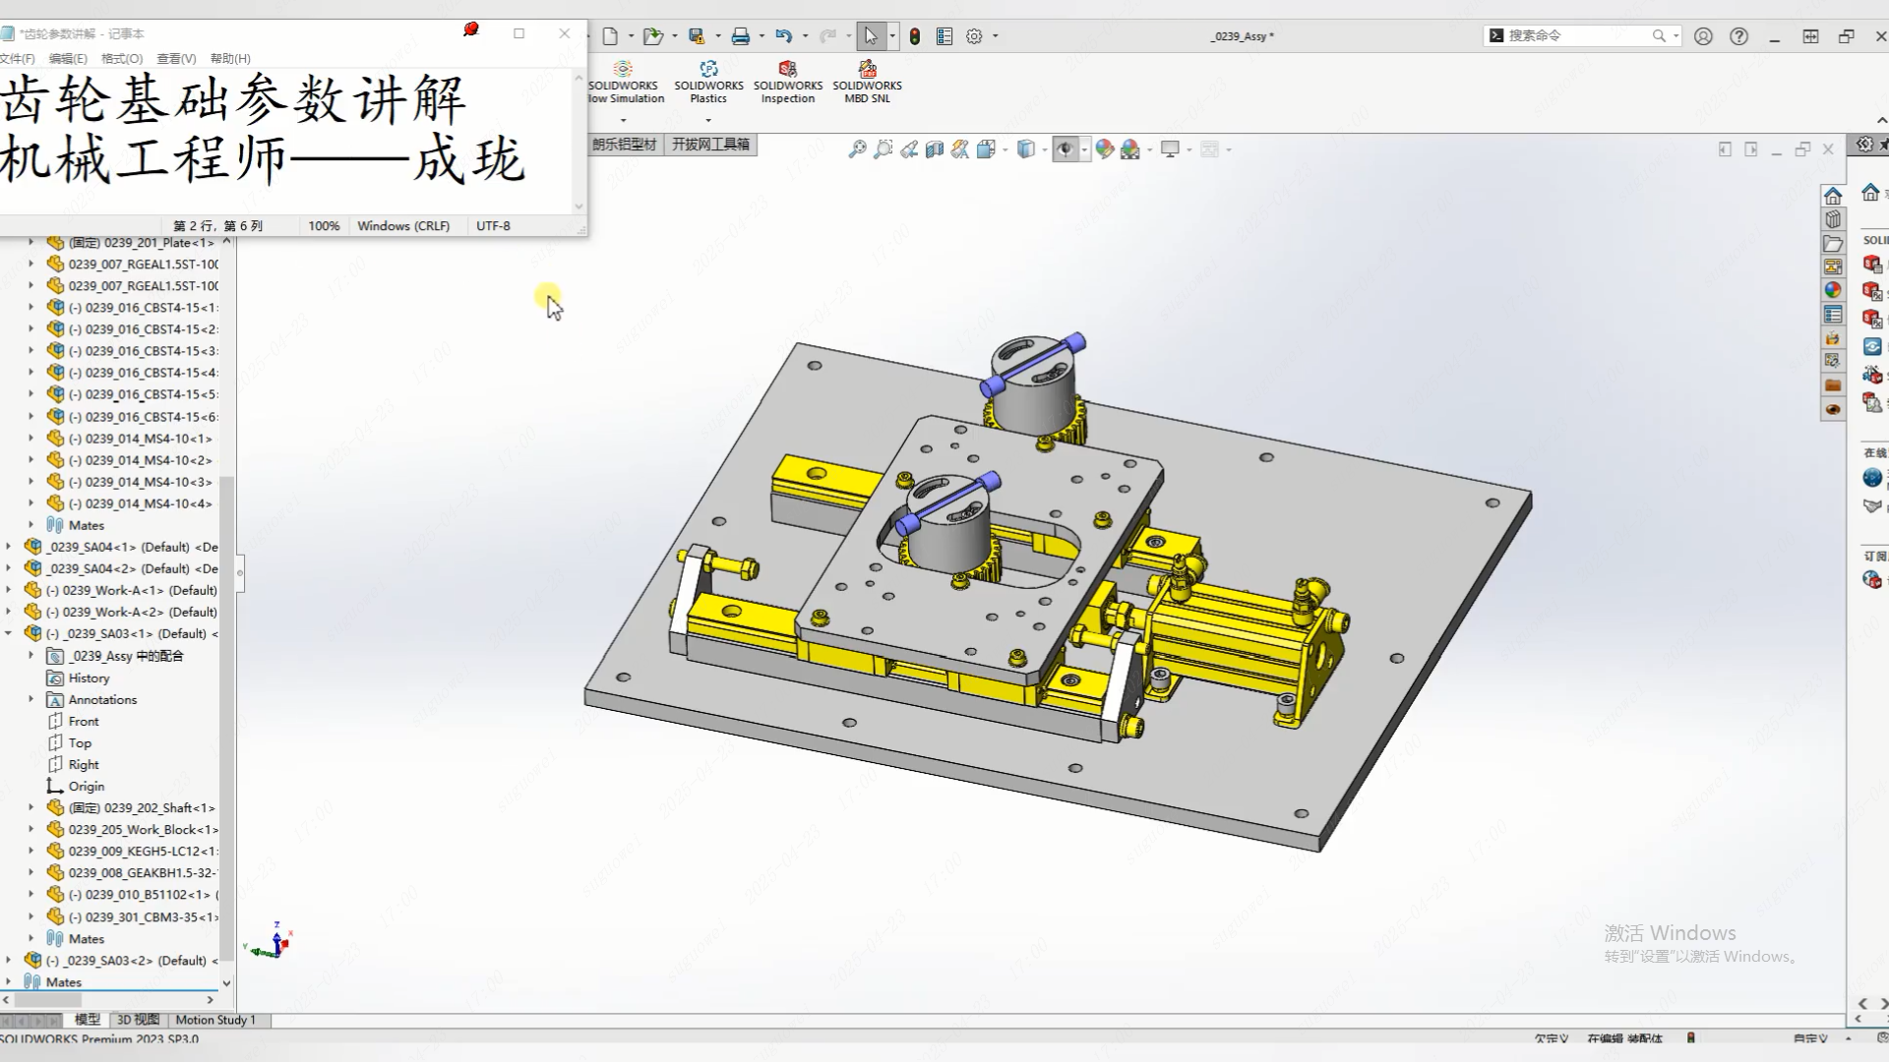Open Notepad 编辑(E) menu

tap(68, 59)
